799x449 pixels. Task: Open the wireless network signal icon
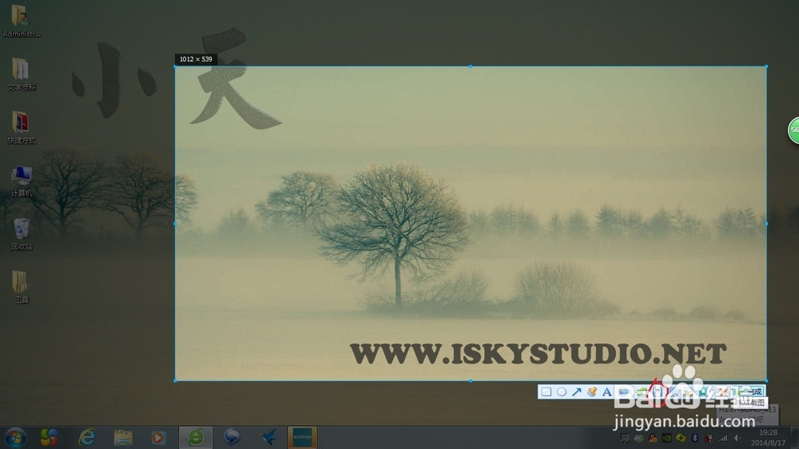coord(723,438)
